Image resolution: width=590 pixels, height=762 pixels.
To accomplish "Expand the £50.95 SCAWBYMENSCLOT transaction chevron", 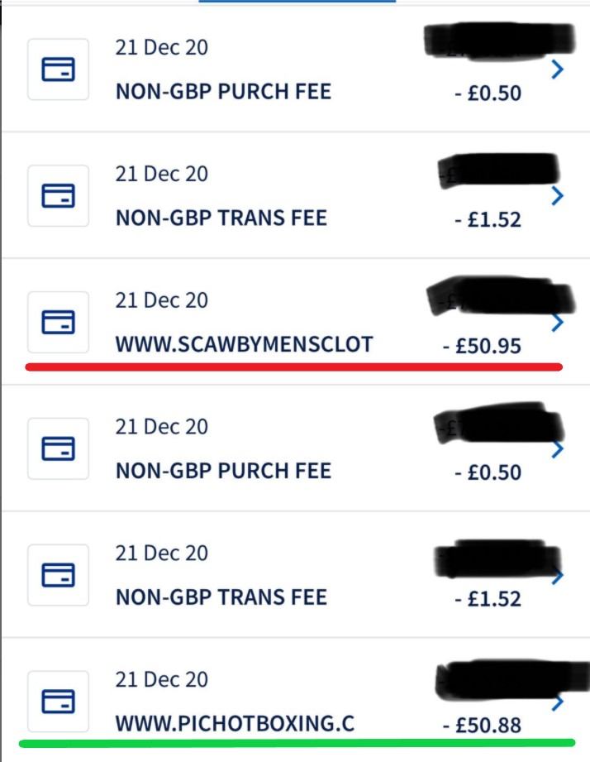I will [558, 322].
